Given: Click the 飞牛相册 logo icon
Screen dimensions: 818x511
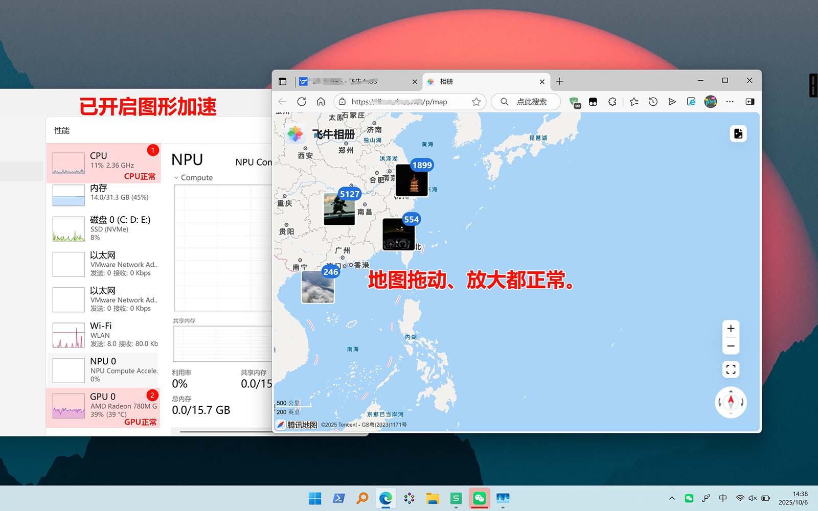Looking at the screenshot, I should coord(296,134).
